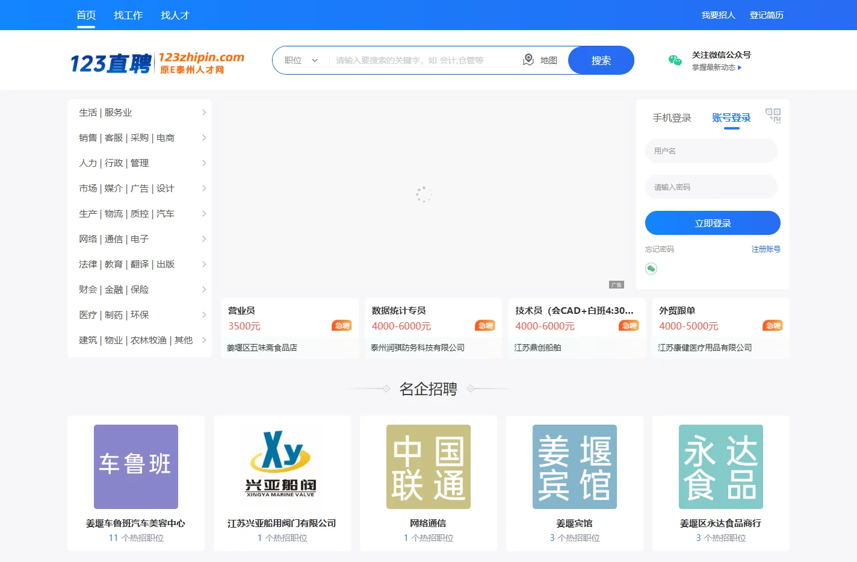Expand the 生产 | 物流 | 质控 | 汽车 category
The width and height of the screenshot is (857, 562).
tap(140, 214)
